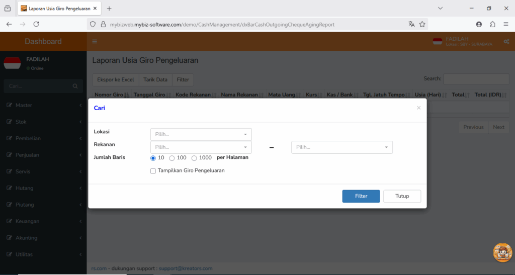Sort by Tgl. Jatuh Tempo column
The width and height of the screenshot is (515, 275).
tap(387, 95)
